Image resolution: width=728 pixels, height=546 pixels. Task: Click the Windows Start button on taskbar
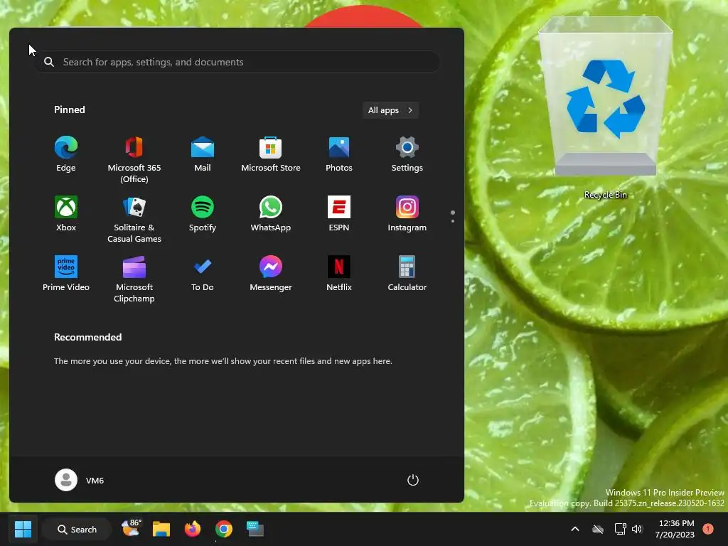click(23, 529)
